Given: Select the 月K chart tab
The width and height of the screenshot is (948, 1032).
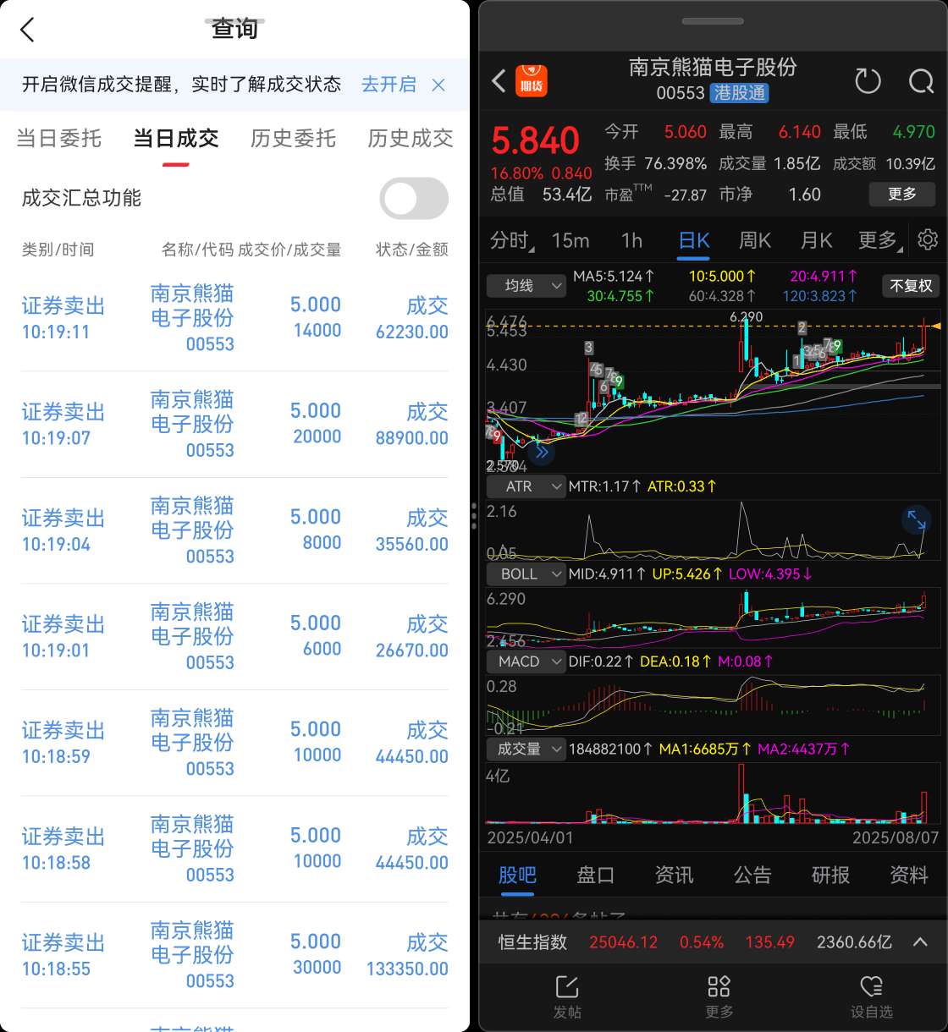Looking at the screenshot, I should pyautogui.click(x=817, y=240).
